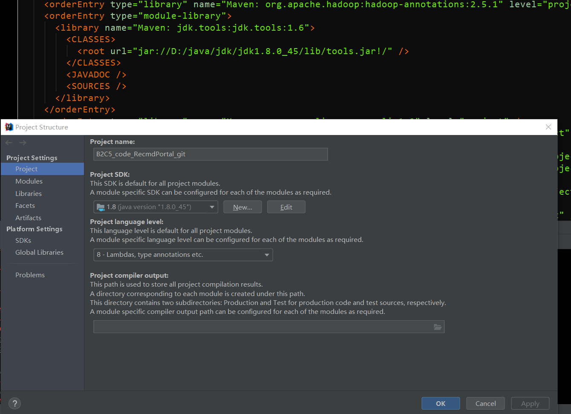Click the library name jdk.tools line in editor
This screenshot has height=414, width=571.
(185, 28)
